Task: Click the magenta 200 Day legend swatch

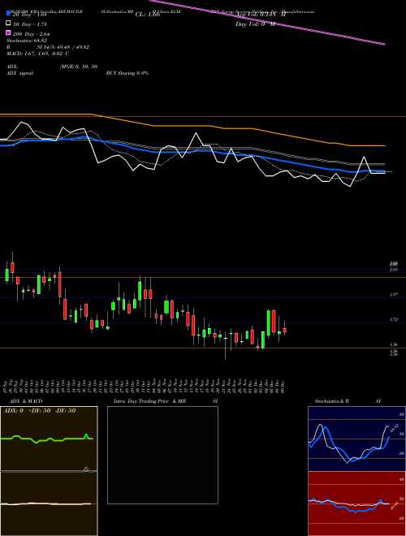Action: point(8,32)
